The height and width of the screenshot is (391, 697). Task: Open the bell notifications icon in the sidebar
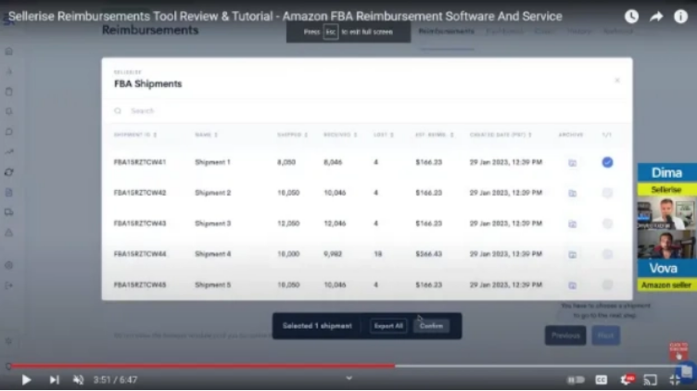[9, 111]
